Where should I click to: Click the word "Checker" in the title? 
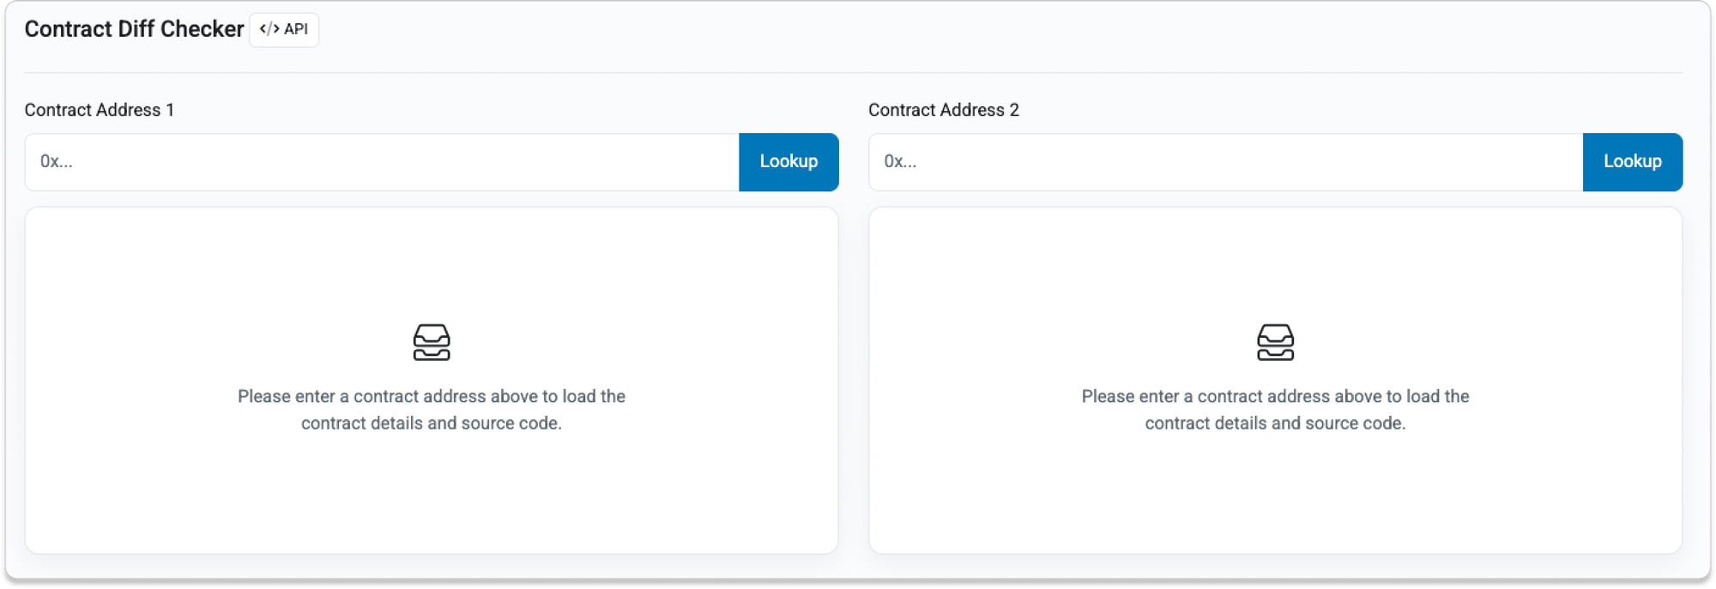pos(202,29)
